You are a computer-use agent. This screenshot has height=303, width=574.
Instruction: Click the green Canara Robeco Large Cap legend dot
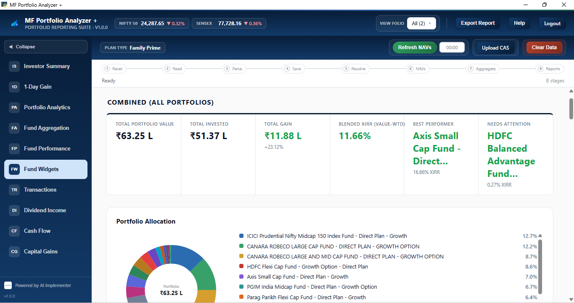(241, 246)
